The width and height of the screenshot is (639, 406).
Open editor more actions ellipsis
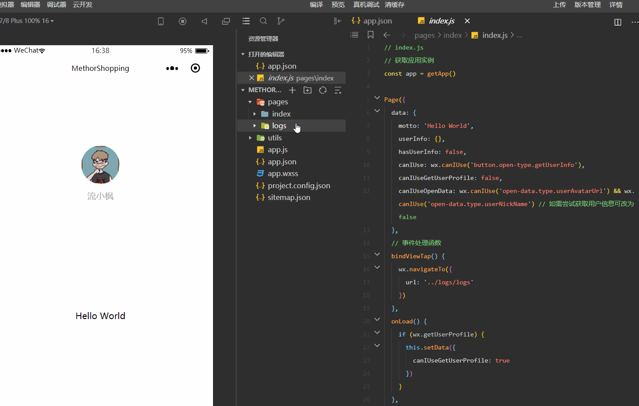635,22
